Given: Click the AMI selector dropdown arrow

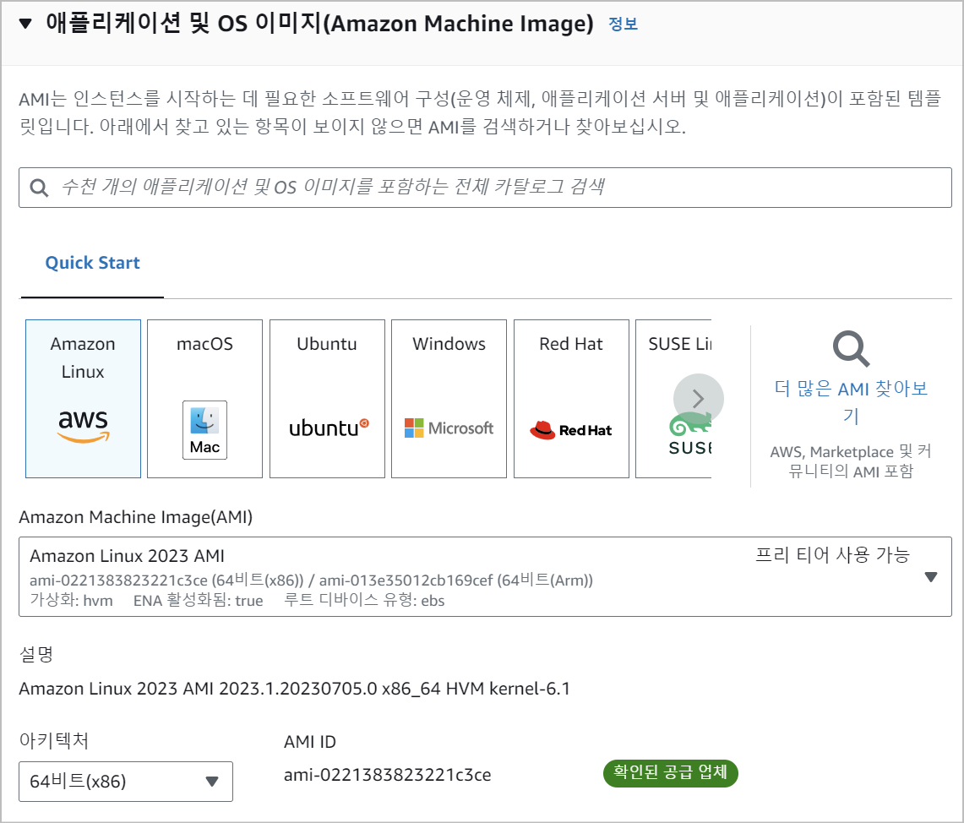Looking at the screenshot, I should coord(931,577).
